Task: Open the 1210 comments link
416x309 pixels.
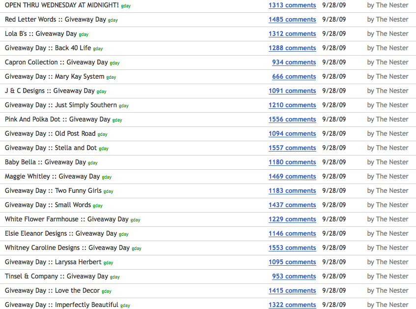Action: (x=292, y=105)
